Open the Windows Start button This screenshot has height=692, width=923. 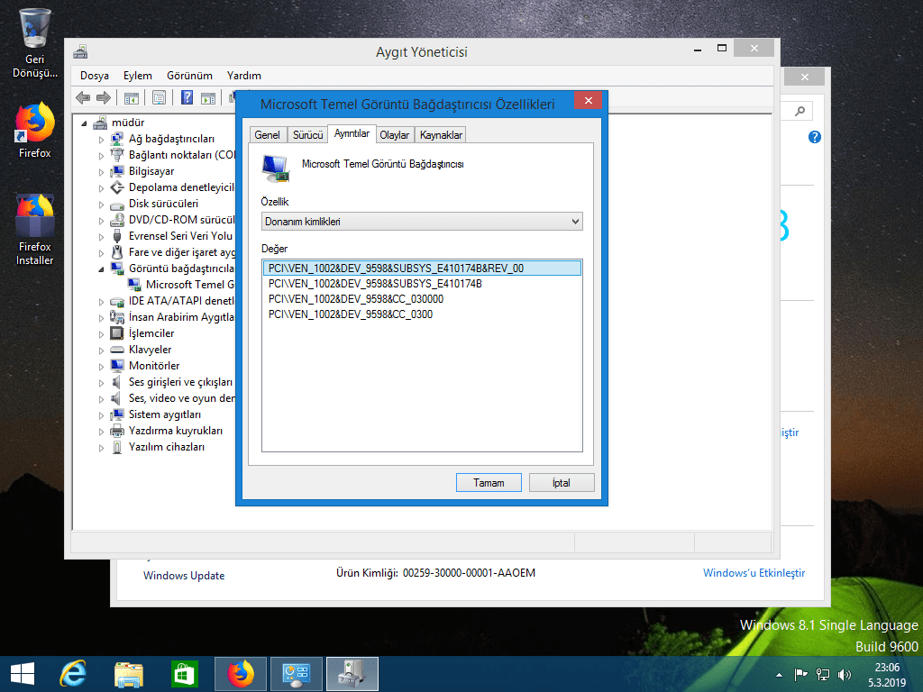(x=23, y=674)
